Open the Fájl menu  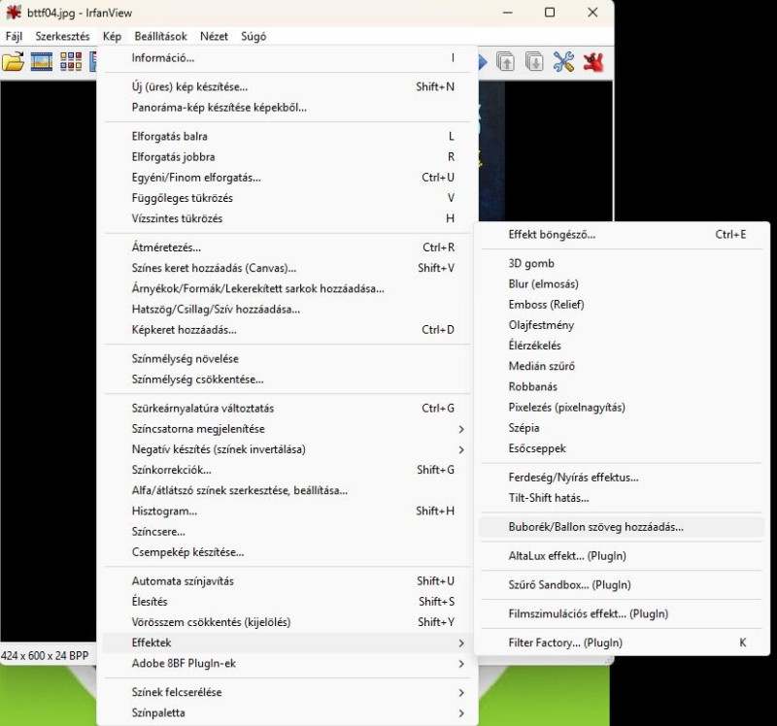point(14,36)
